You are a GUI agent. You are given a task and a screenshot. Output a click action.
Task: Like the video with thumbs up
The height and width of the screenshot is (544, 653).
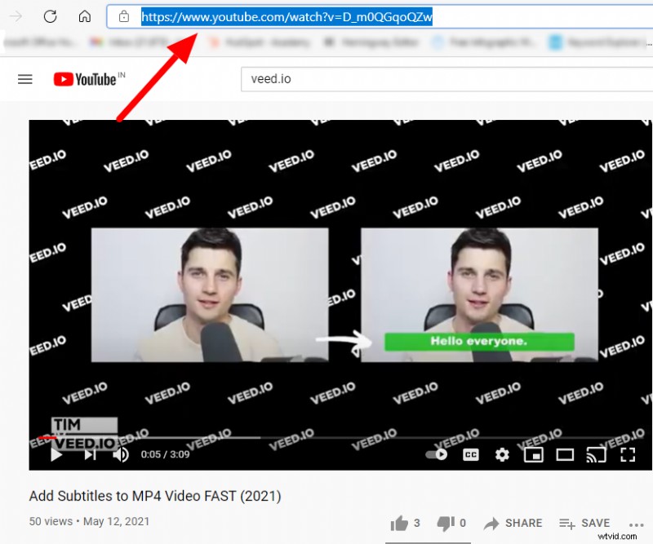click(400, 523)
